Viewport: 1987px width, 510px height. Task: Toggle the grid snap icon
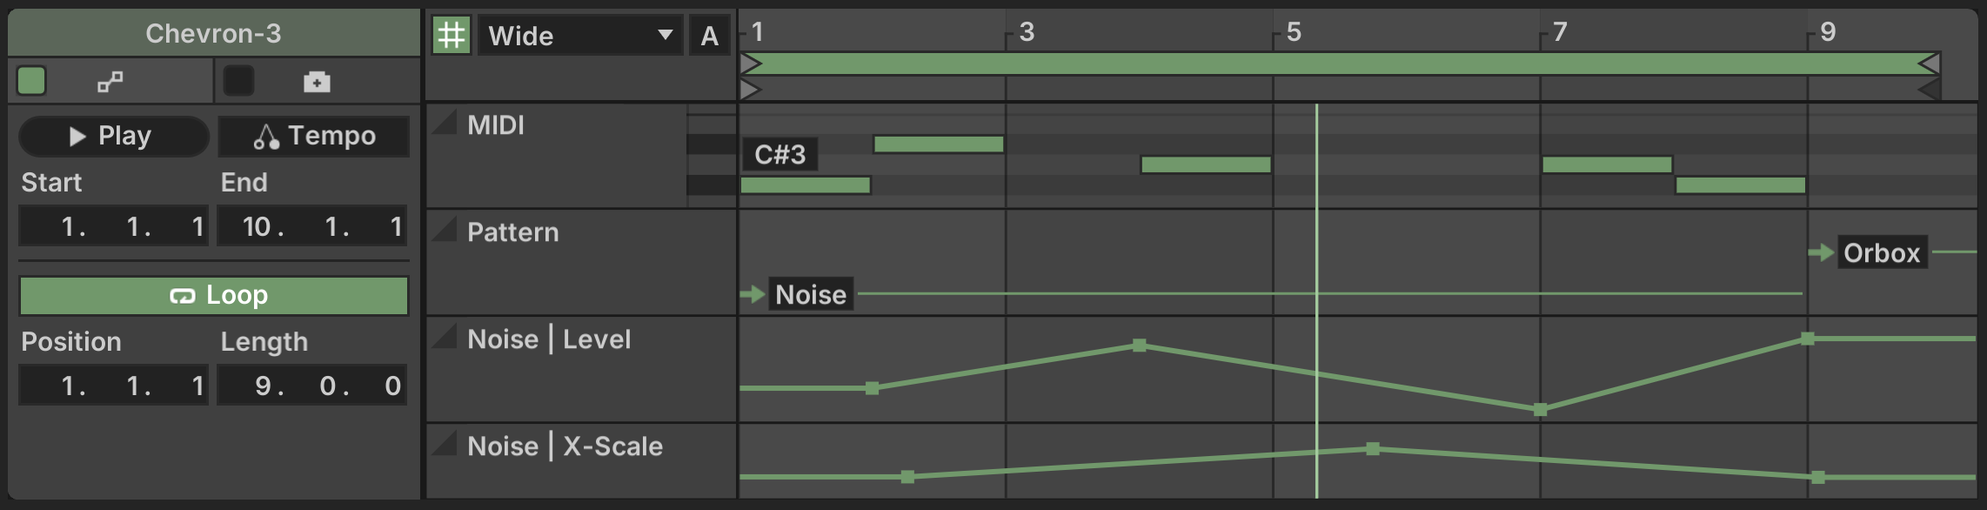tap(451, 36)
